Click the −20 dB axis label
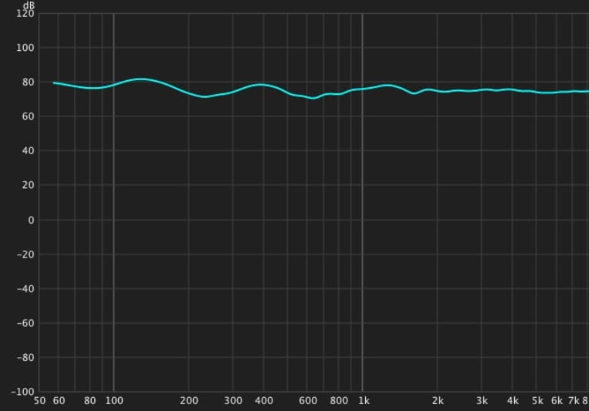 point(25,255)
